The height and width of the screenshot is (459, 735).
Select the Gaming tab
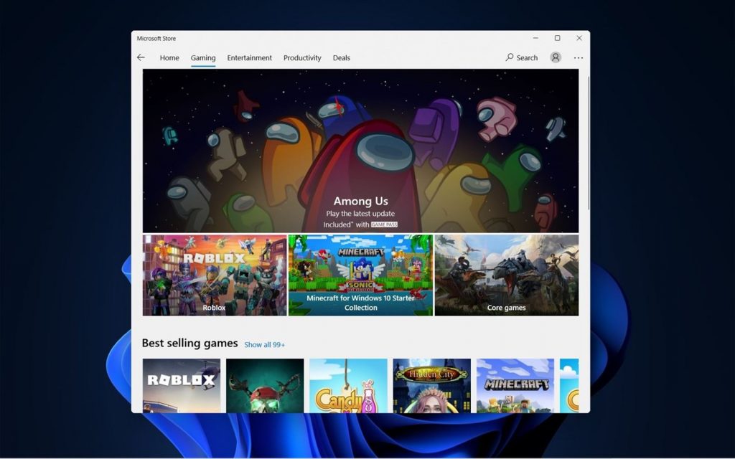(x=202, y=57)
